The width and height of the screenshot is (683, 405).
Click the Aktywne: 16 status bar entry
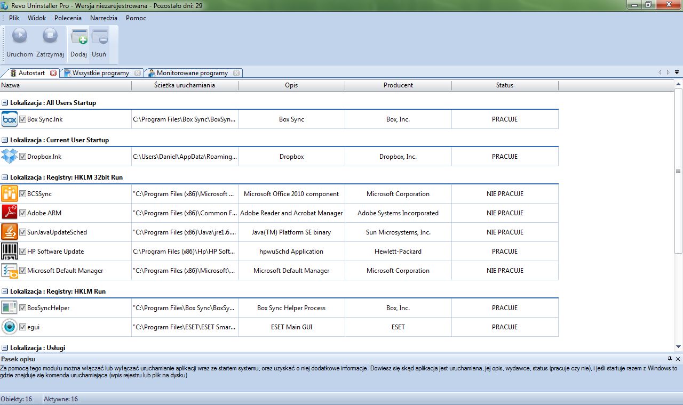[x=61, y=399]
